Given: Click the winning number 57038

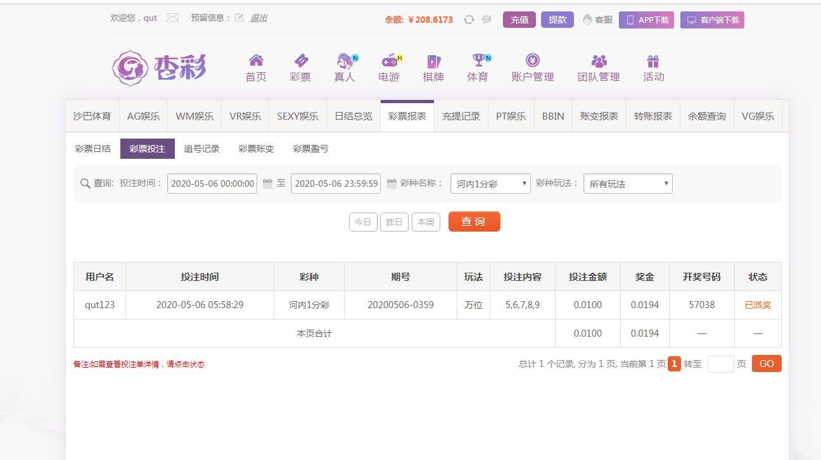Looking at the screenshot, I should (x=702, y=305).
